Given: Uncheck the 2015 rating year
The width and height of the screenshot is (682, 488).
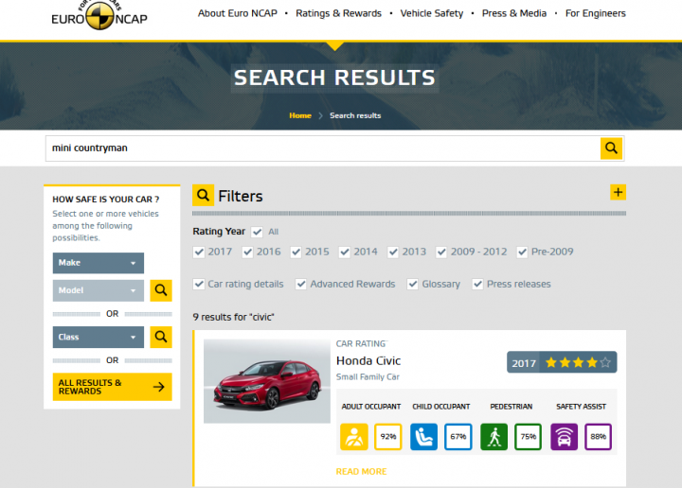Looking at the screenshot, I should point(296,252).
